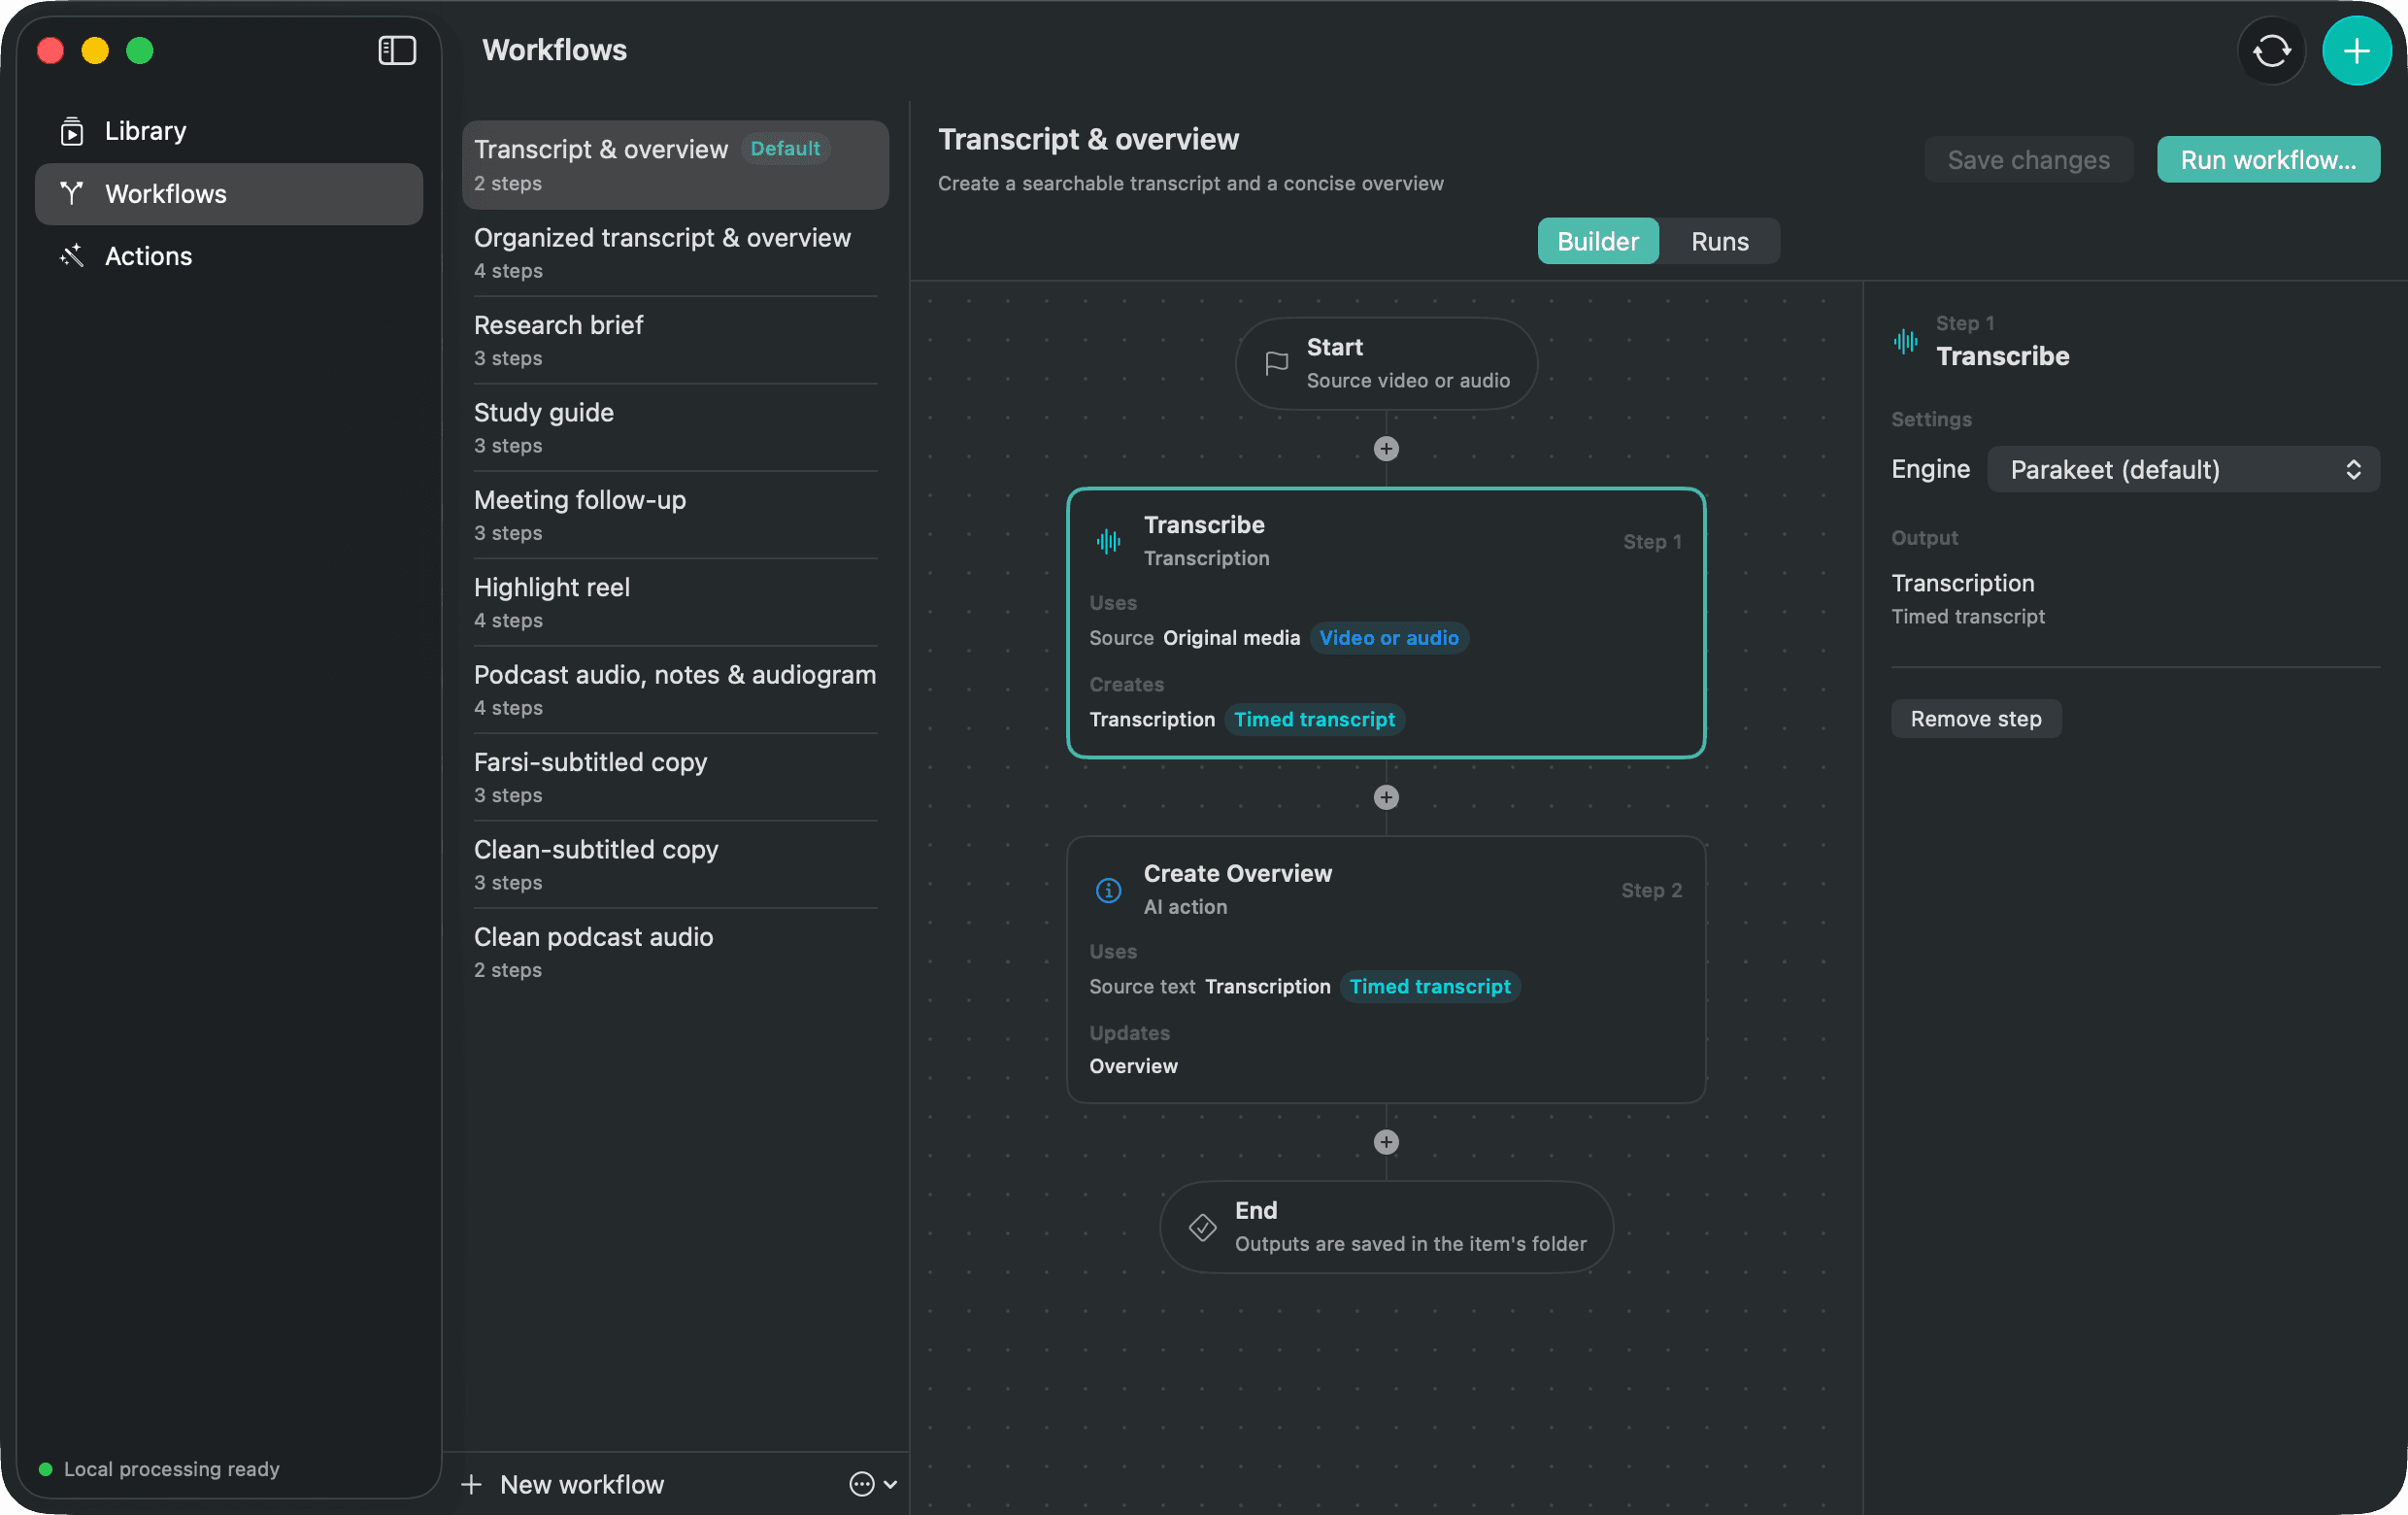Screen dimensions: 2408x1515
Task: Click the info icon on Create Overview
Action: click(1108, 890)
